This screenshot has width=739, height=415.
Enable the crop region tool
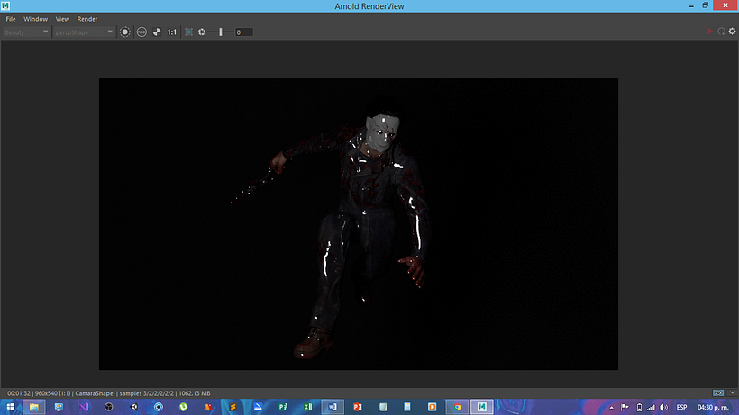coord(188,32)
